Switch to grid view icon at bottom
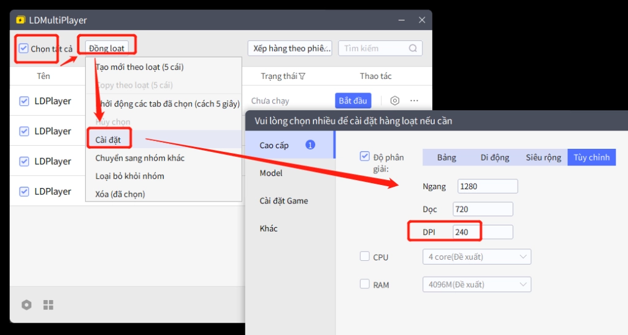This screenshot has width=628, height=335. pos(48,305)
